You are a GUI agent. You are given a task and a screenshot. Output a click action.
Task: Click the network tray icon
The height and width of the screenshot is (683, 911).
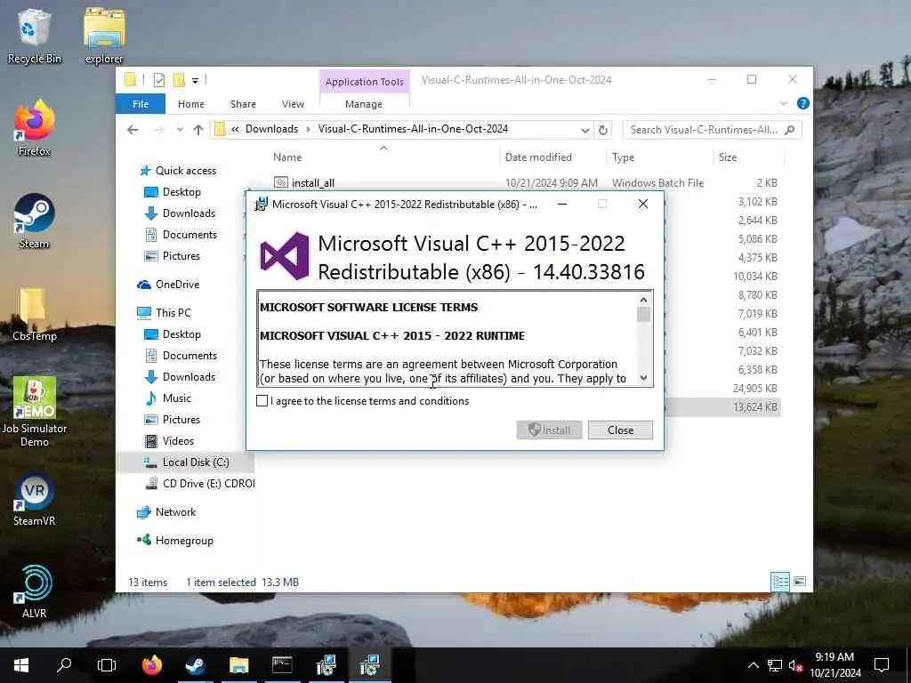[x=775, y=665]
